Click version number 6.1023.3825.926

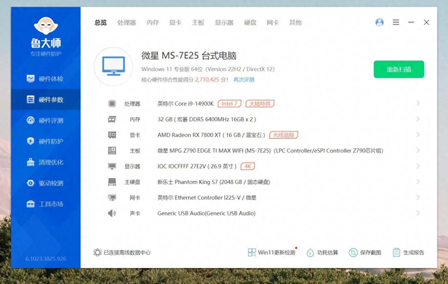(x=46, y=259)
